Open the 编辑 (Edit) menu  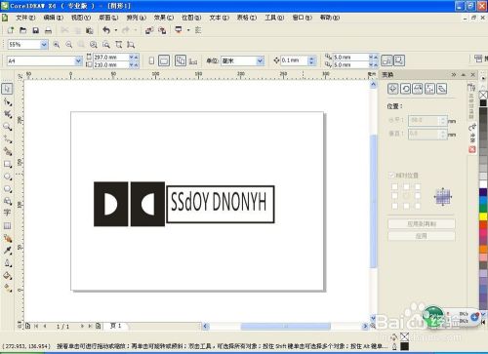tap(53, 18)
